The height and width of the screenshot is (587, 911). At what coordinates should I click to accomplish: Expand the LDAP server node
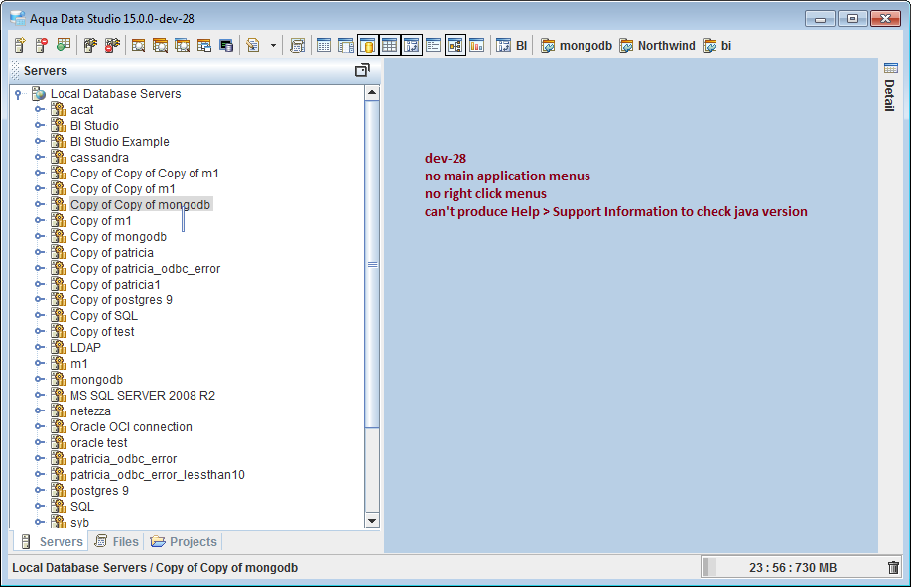[x=40, y=347]
